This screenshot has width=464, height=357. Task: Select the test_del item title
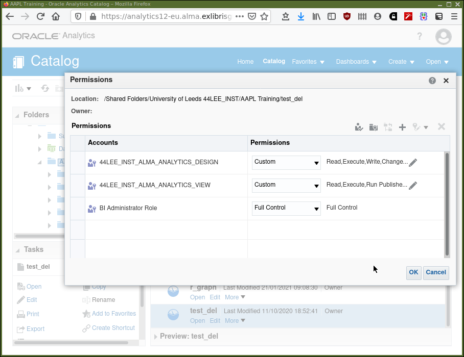coord(203,311)
